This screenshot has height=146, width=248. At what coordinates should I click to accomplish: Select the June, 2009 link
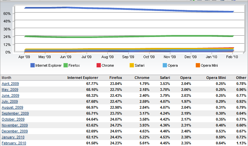tap(11, 95)
